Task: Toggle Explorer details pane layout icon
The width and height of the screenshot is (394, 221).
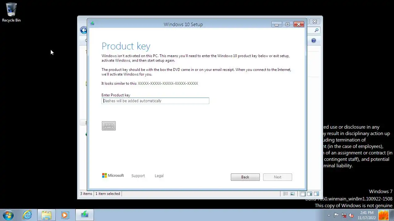Action: tap(310, 194)
